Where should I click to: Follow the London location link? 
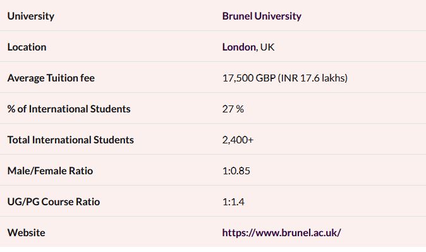pyautogui.click(x=239, y=47)
